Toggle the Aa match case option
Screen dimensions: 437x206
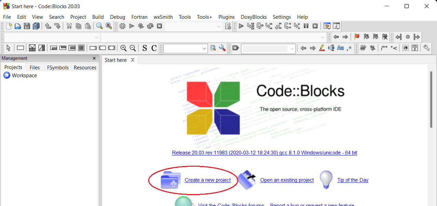tap(340, 48)
